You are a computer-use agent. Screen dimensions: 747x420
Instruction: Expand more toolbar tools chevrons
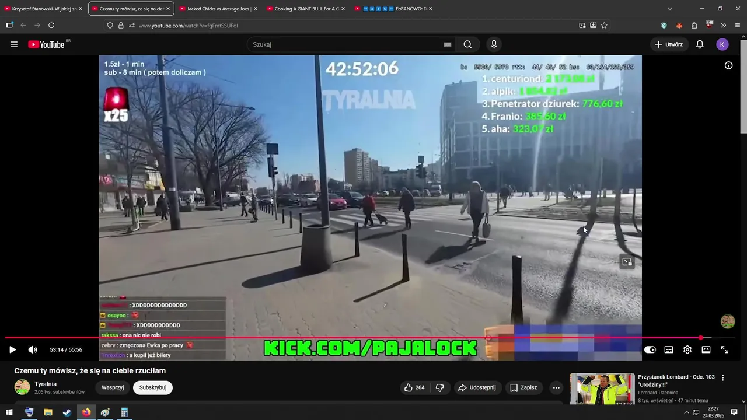point(724,25)
